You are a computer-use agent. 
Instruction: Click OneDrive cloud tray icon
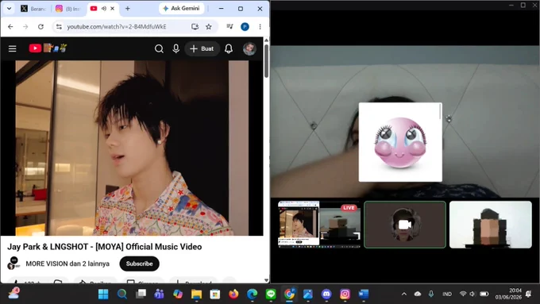click(418, 294)
